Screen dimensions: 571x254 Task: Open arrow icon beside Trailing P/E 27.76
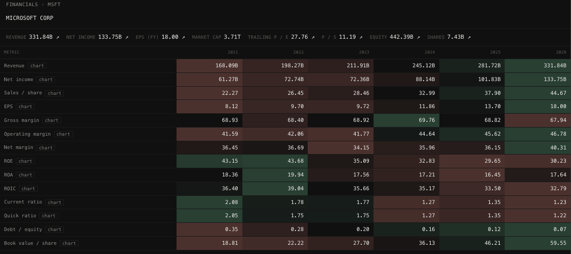tap(313, 37)
